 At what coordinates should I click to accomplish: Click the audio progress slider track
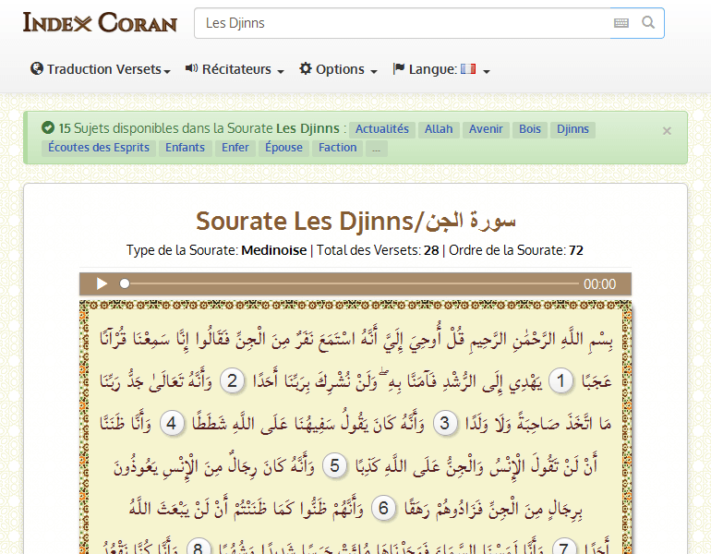tap(351, 284)
